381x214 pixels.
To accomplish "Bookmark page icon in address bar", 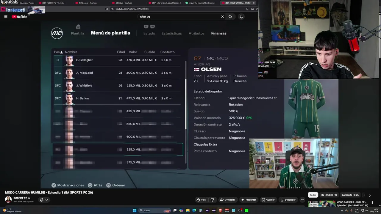I will pos(107,9).
